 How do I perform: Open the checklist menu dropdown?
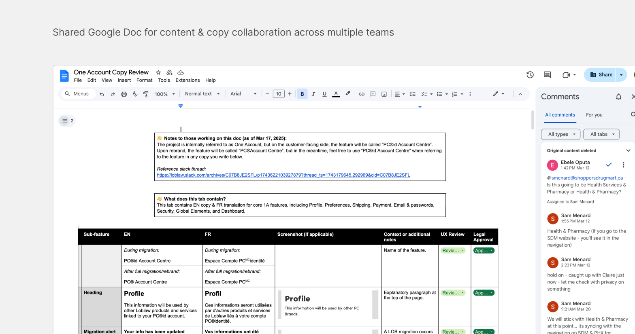click(427, 94)
